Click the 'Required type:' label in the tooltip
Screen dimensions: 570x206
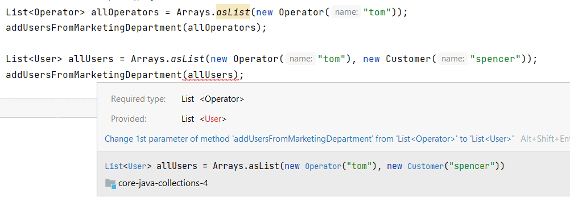coord(138,99)
